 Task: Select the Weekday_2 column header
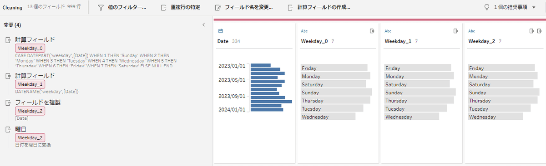coord(481,41)
